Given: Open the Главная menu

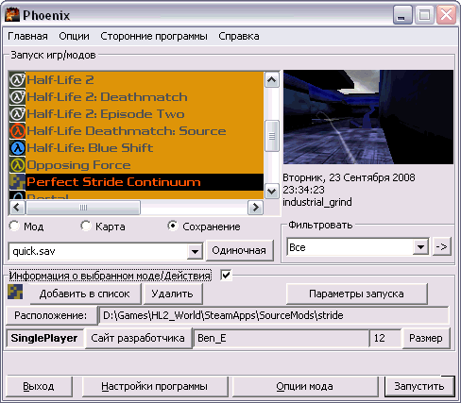Looking at the screenshot, I should coord(27,36).
